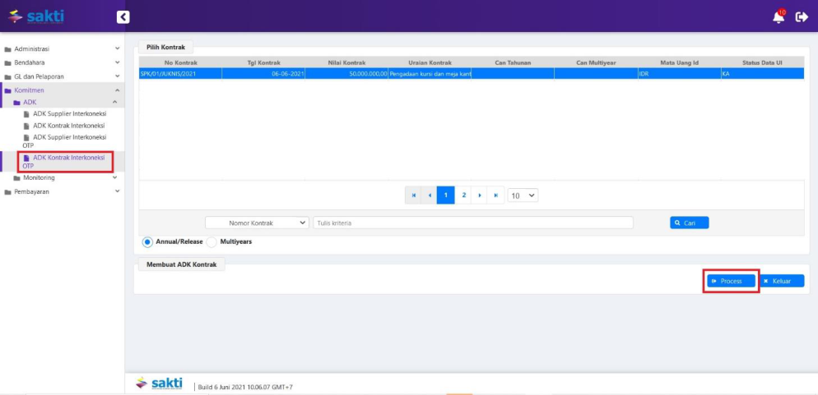Select the Annual/Release radio button
The height and width of the screenshot is (395, 818).
[x=148, y=242]
